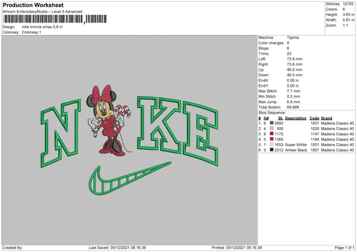Click "Wilcom EmbroideryStudio – Level 3 Advanced" text
Image resolution: width=357 pixels, height=252 pixels.
point(42,12)
